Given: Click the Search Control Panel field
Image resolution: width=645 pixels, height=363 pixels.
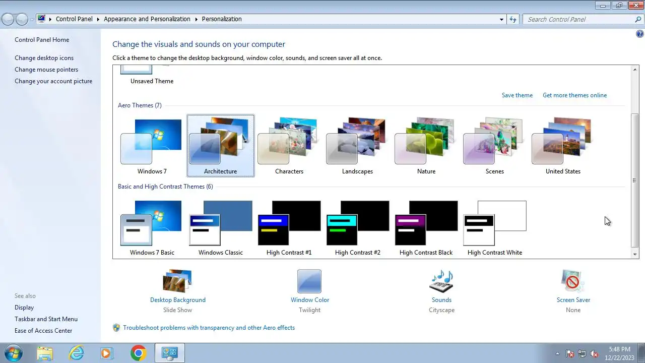Looking at the screenshot, I should click(579, 19).
